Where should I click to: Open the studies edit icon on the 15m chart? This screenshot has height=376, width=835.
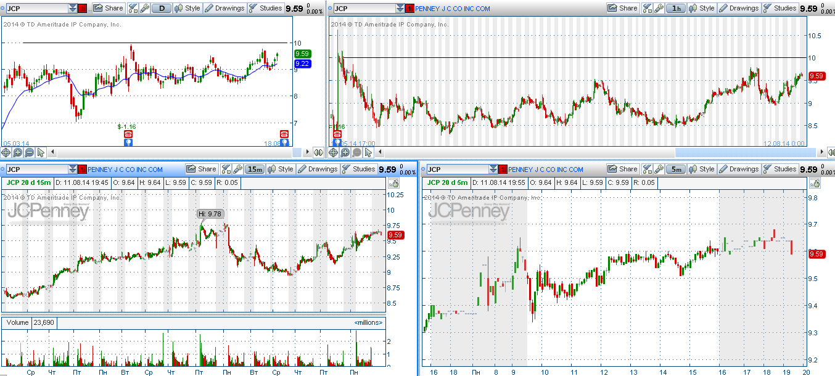click(x=226, y=170)
